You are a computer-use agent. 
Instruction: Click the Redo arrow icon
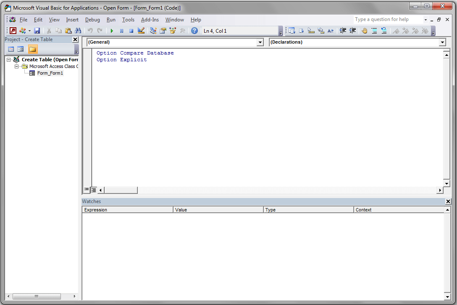tap(100, 31)
